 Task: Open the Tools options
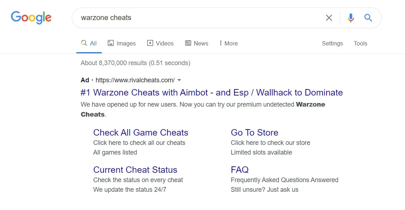360,43
